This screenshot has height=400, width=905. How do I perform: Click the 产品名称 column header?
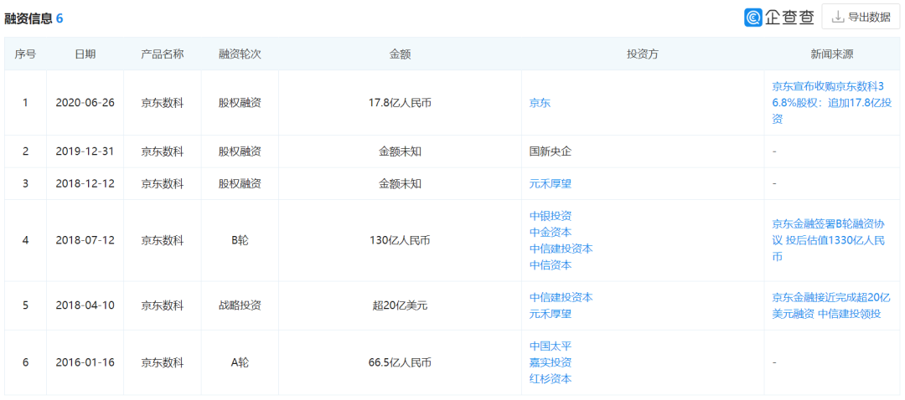coord(163,54)
